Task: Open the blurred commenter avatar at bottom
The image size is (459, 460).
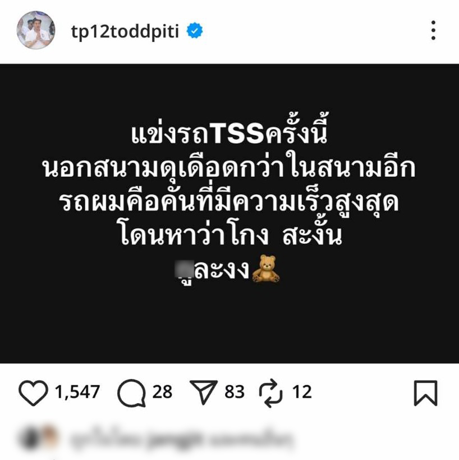Action: pyautogui.click(x=38, y=438)
